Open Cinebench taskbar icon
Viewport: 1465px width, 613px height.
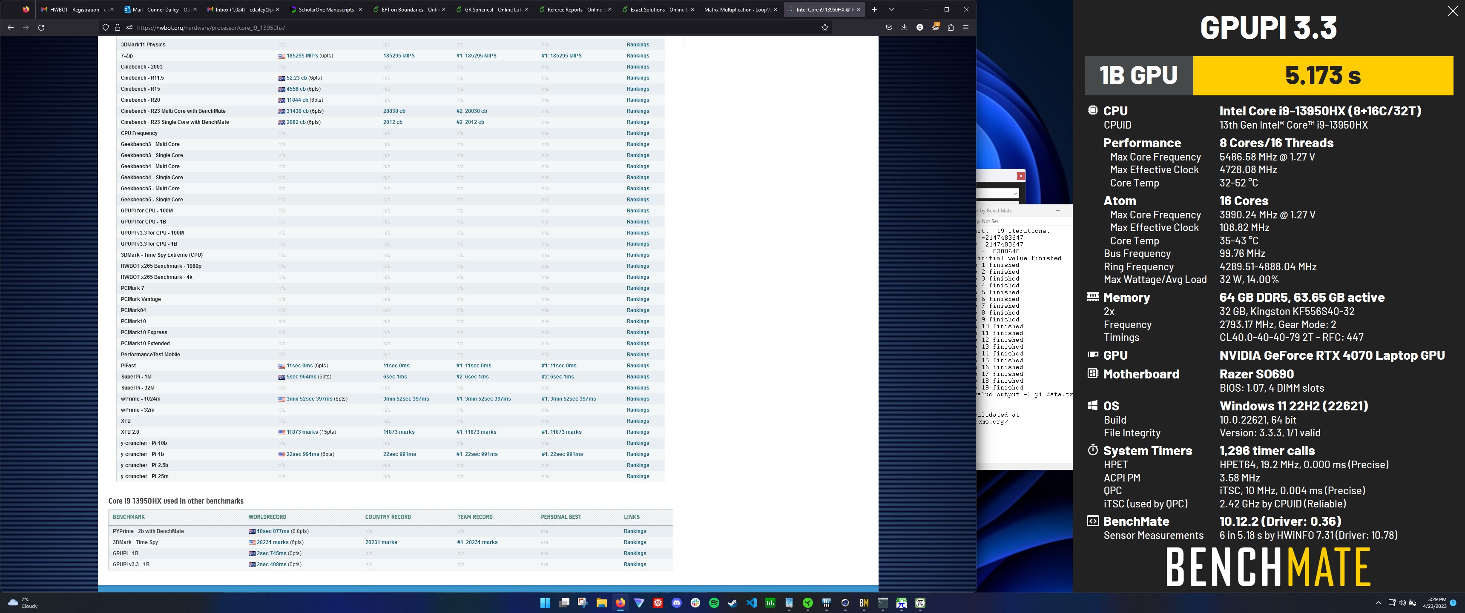845,603
